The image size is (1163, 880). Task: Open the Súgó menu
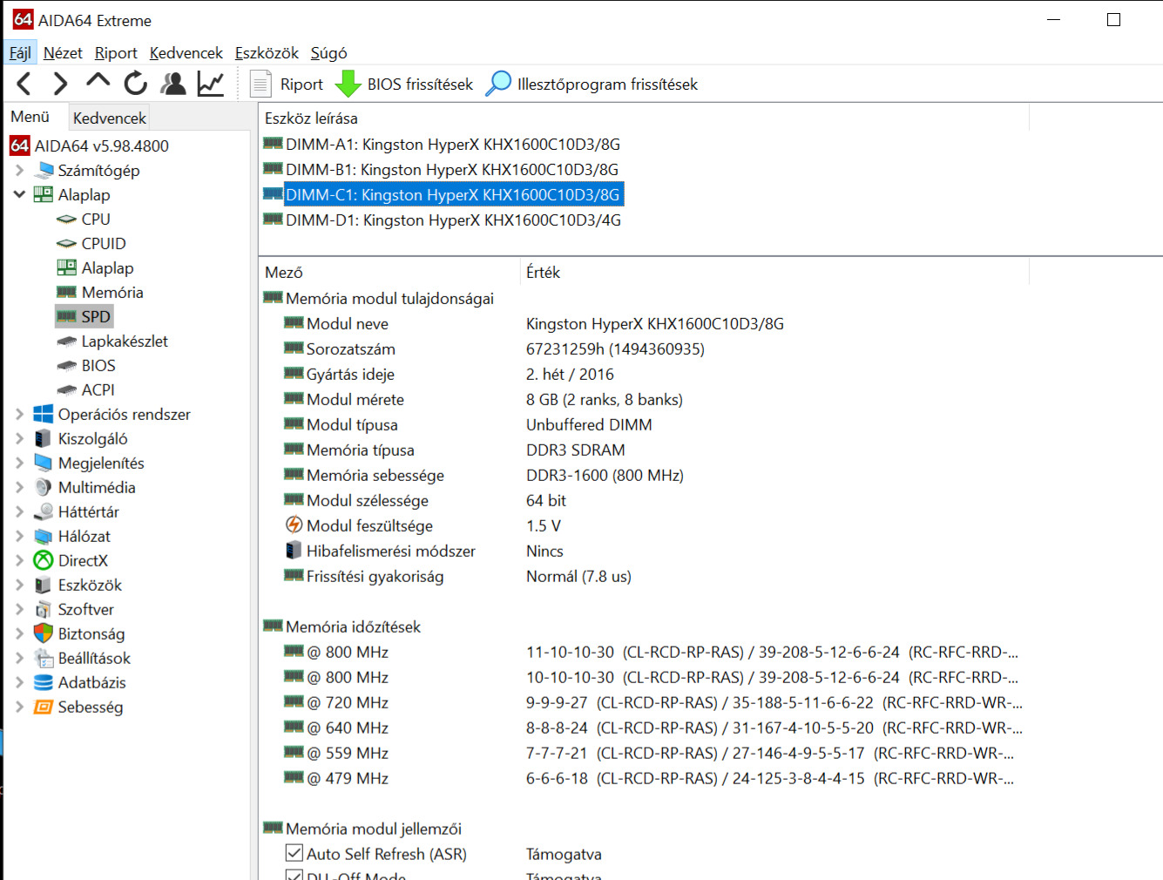328,53
